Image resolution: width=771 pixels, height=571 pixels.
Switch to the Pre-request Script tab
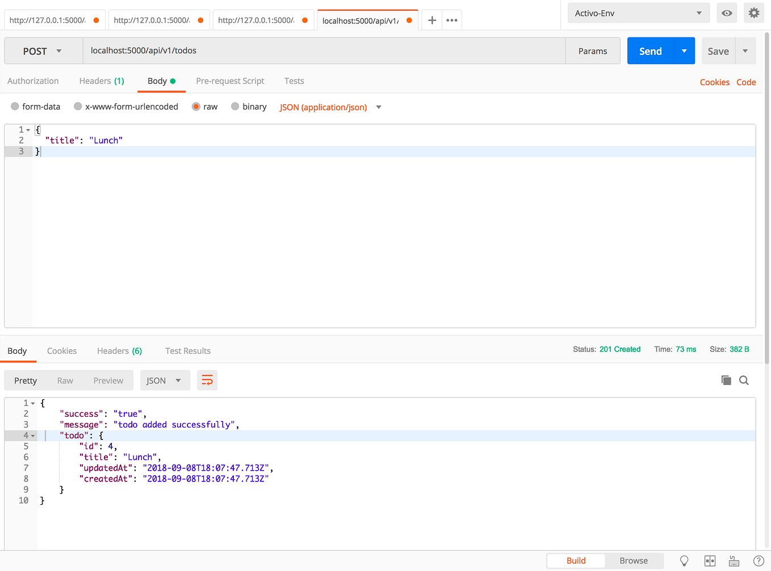(x=229, y=81)
